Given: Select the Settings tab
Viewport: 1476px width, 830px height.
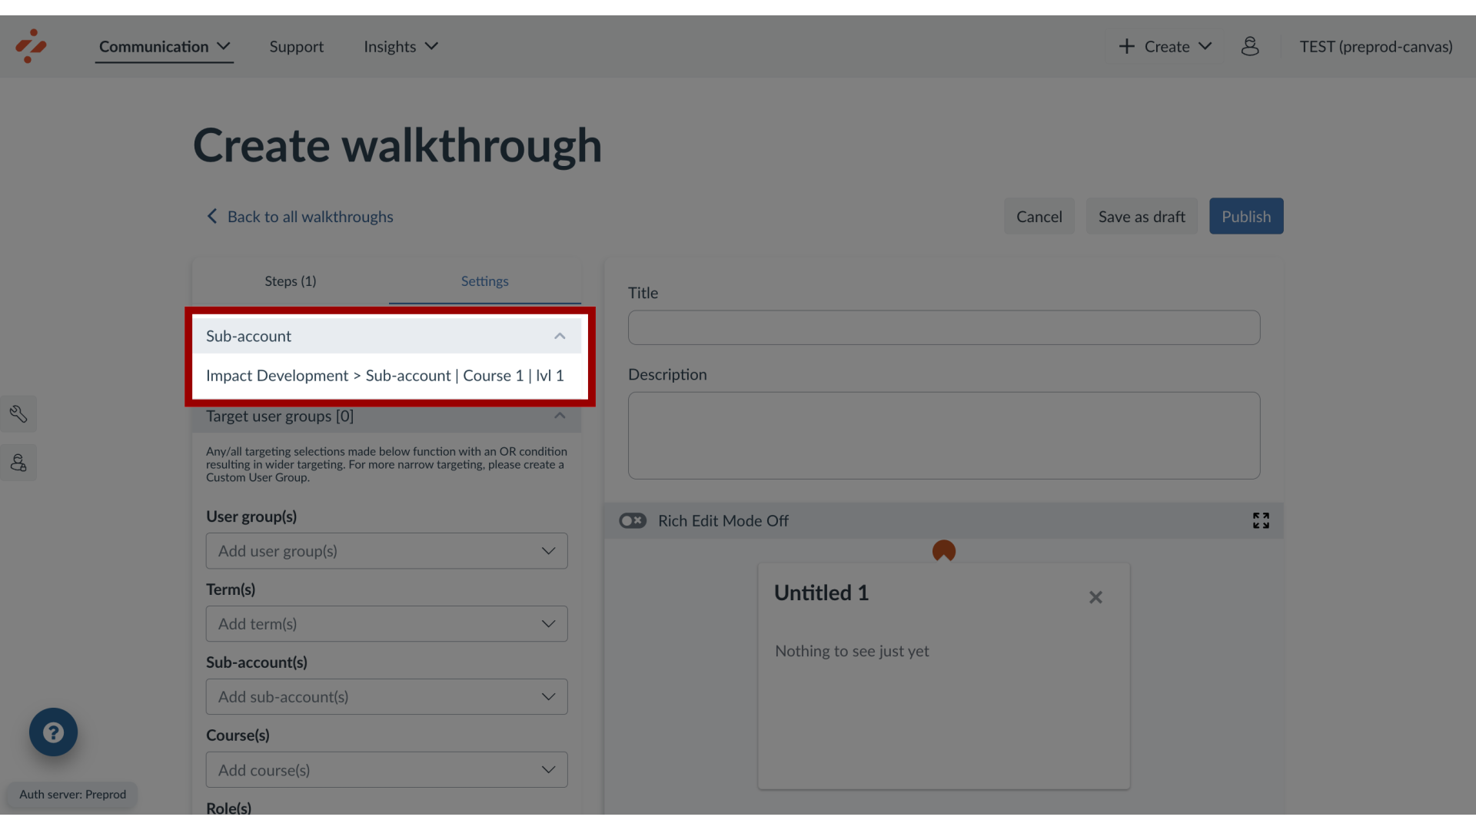Looking at the screenshot, I should (484, 281).
